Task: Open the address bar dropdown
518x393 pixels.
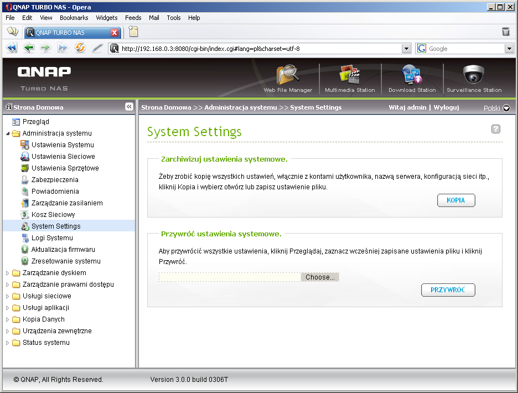Action: tap(406, 49)
